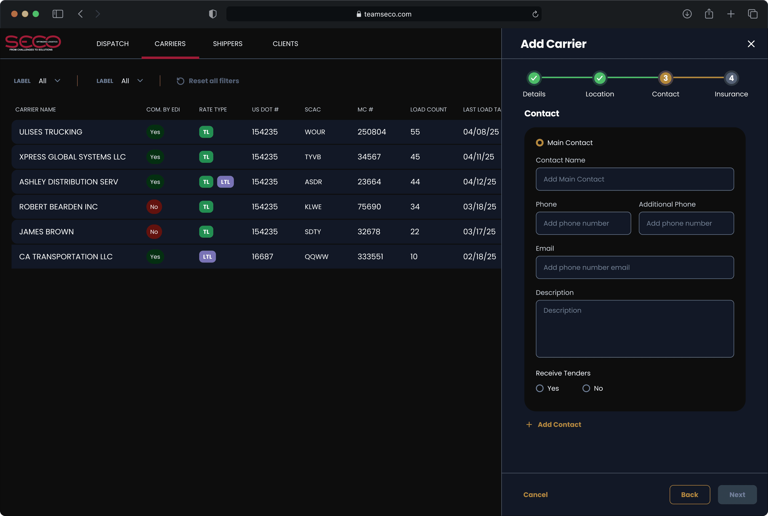Image resolution: width=768 pixels, height=516 pixels.
Task: Jump to step 4 Insurance in stepper
Action: click(731, 78)
